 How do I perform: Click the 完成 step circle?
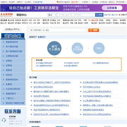[x=99, y=48]
